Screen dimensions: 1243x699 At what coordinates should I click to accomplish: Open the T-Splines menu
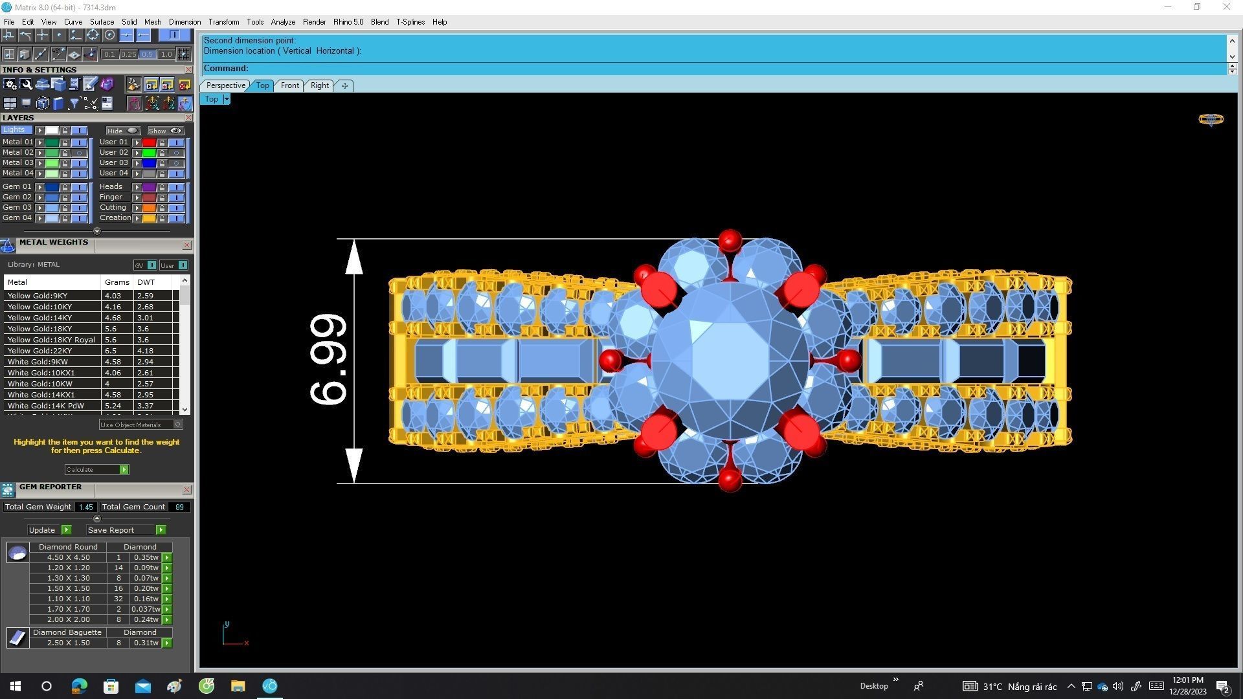[x=410, y=22]
